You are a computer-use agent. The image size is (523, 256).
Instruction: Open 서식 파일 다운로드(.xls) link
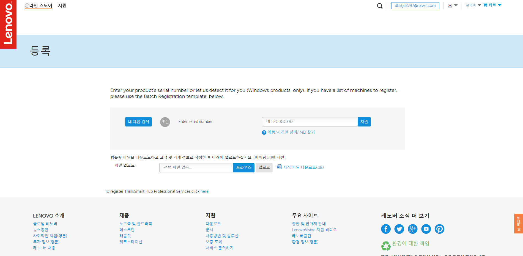coord(303,167)
